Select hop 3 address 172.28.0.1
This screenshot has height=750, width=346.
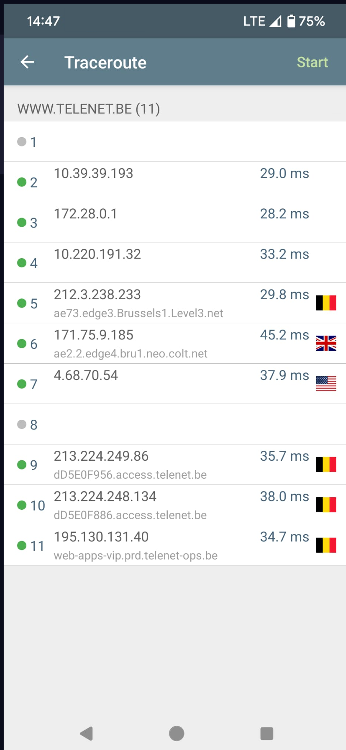pos(86,214)
